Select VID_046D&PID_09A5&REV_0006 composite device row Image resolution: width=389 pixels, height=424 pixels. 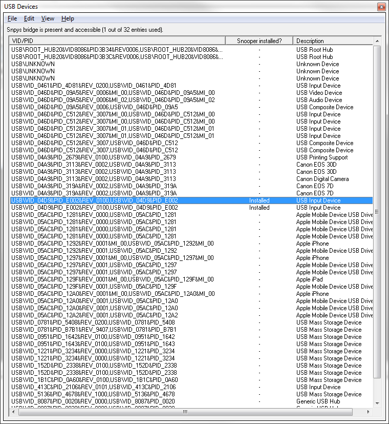[x=191, y=107]
